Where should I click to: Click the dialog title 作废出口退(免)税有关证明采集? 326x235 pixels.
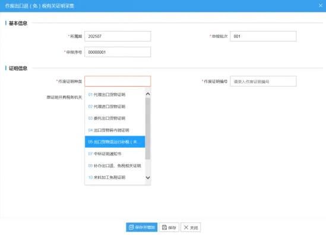[40, 6]
